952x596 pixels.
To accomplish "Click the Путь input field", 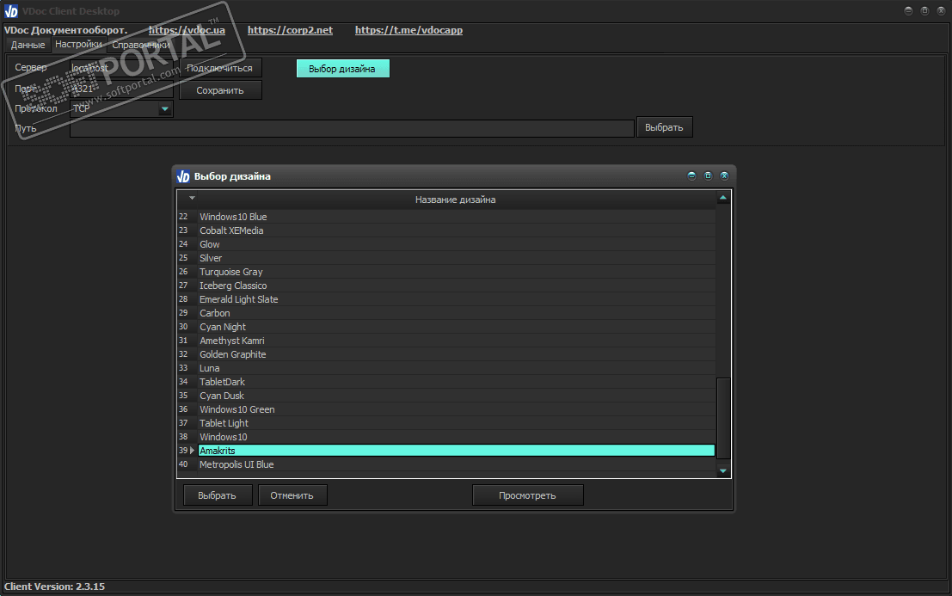I will pos(352,128).
